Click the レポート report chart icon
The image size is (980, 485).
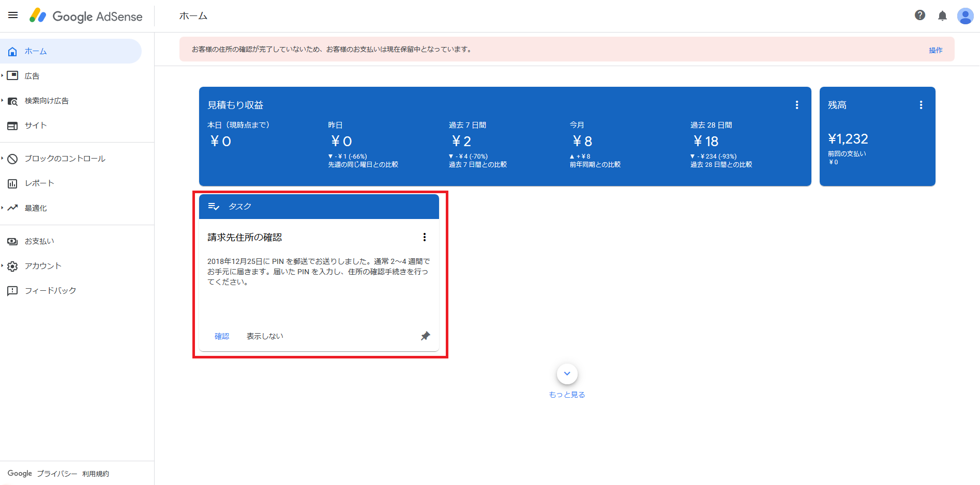click(12, 183)
